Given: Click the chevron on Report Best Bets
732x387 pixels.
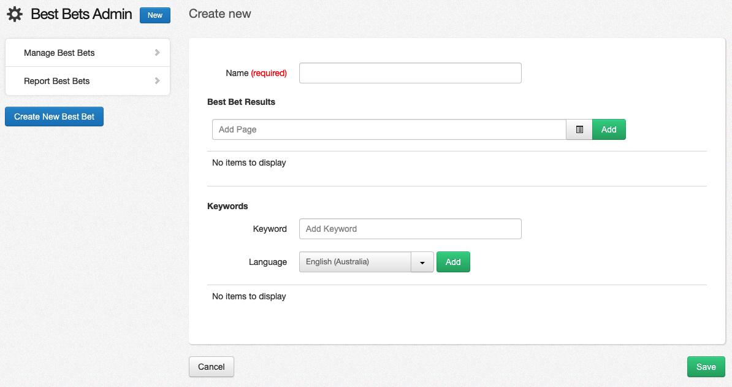Looking at the screenshot, I should [x=158, y=81].
